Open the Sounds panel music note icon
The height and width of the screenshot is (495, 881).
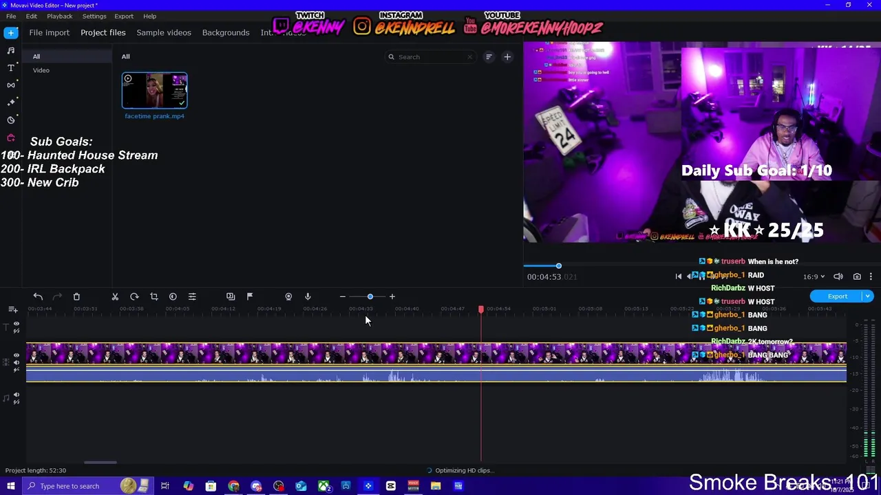pyautogui.click(x=11, y=50)
